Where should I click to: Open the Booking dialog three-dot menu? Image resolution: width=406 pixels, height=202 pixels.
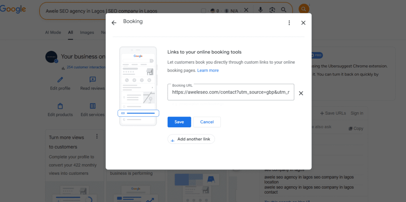[289, 23]
